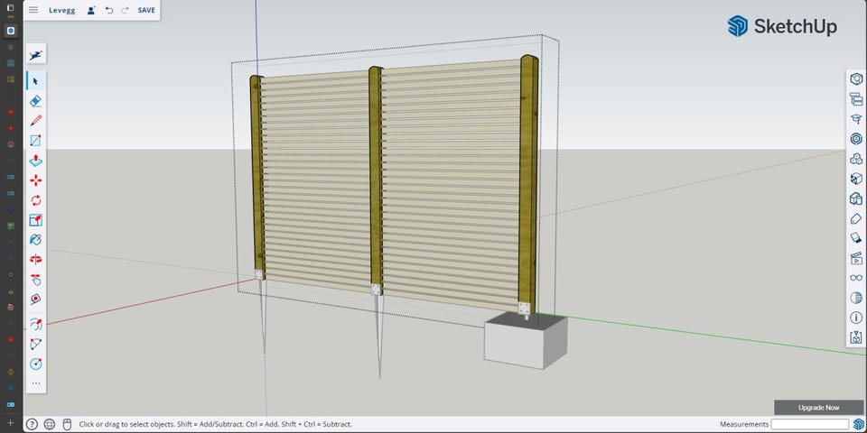Click the SketchUp logo beside Measurements
This screenshot has height=433, width=867.
pos(858,424)
